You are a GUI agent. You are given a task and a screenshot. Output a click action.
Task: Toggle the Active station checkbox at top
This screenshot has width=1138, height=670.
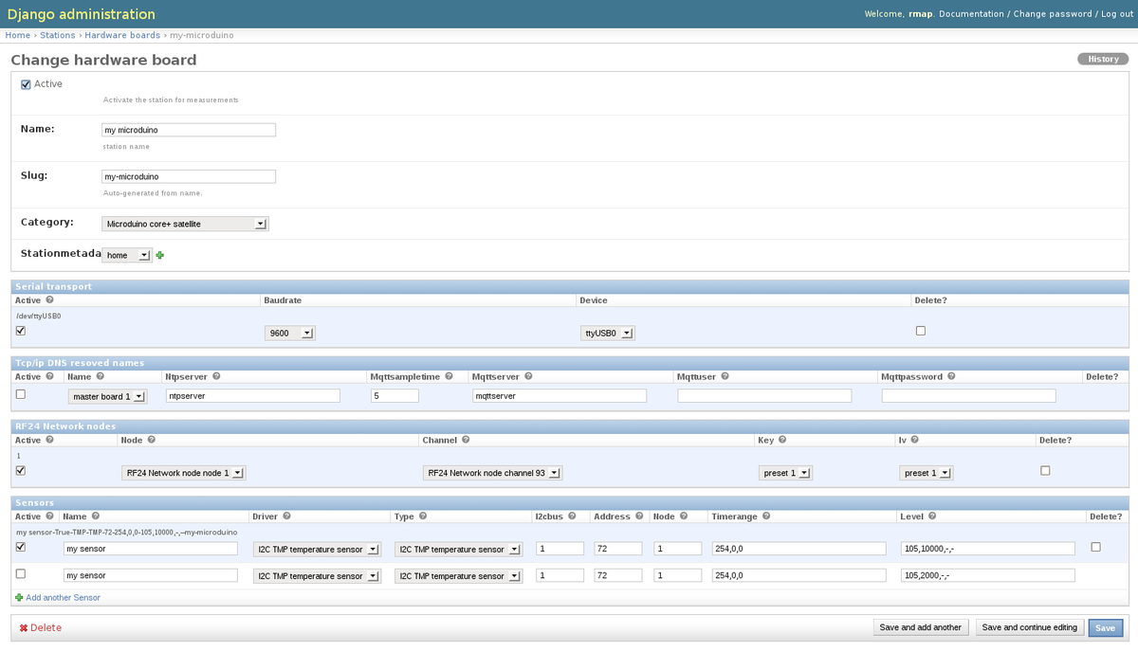(x=26, y=84)
